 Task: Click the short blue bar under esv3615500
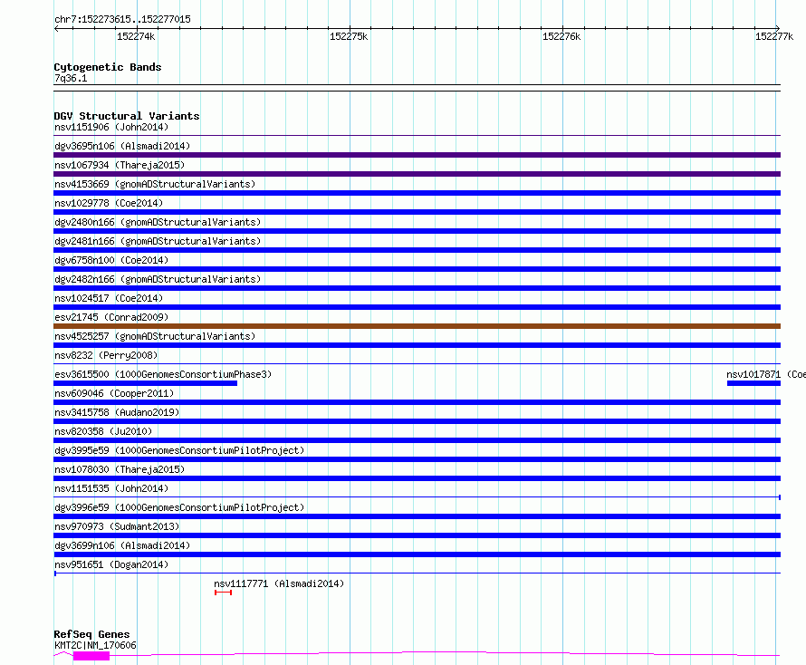(146, 383)
